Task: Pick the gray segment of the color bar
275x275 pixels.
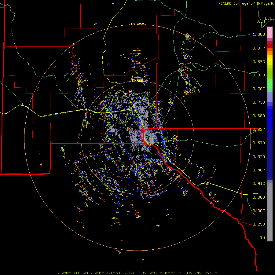Action: pyautogui.click(x=270, y=212)
